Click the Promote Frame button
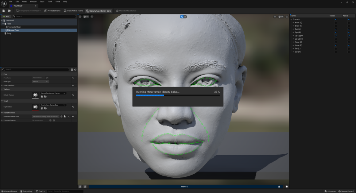This screenshot has height=193, width=356. pyautogui.click(x=52, y=11)
